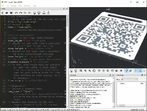Image resolution: width=147 pixels, height=111 pixels.
Task: Float the Editor panel
Action: pyautogui.click(x=64, y=9)
